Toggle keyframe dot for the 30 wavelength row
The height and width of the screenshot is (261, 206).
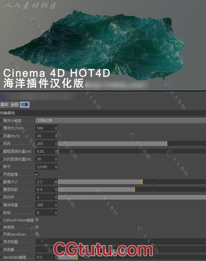pos(1,159)
